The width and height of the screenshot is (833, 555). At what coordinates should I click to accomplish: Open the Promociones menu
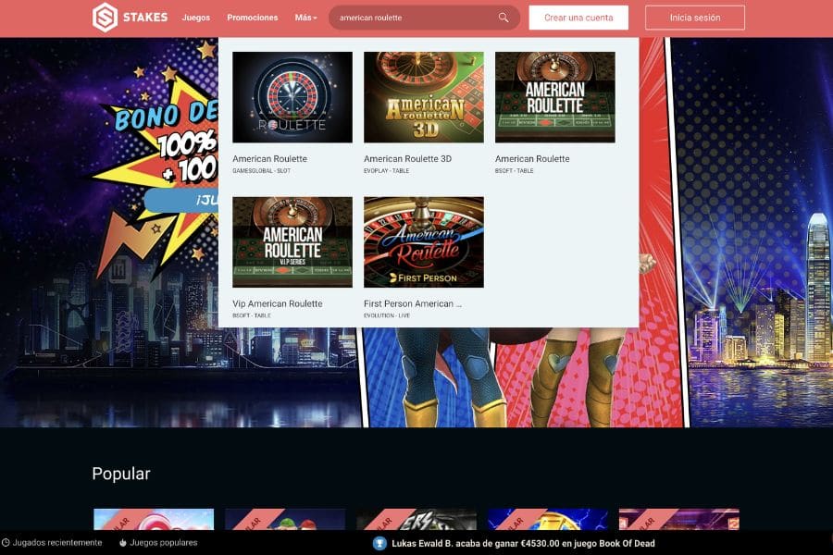253,18
